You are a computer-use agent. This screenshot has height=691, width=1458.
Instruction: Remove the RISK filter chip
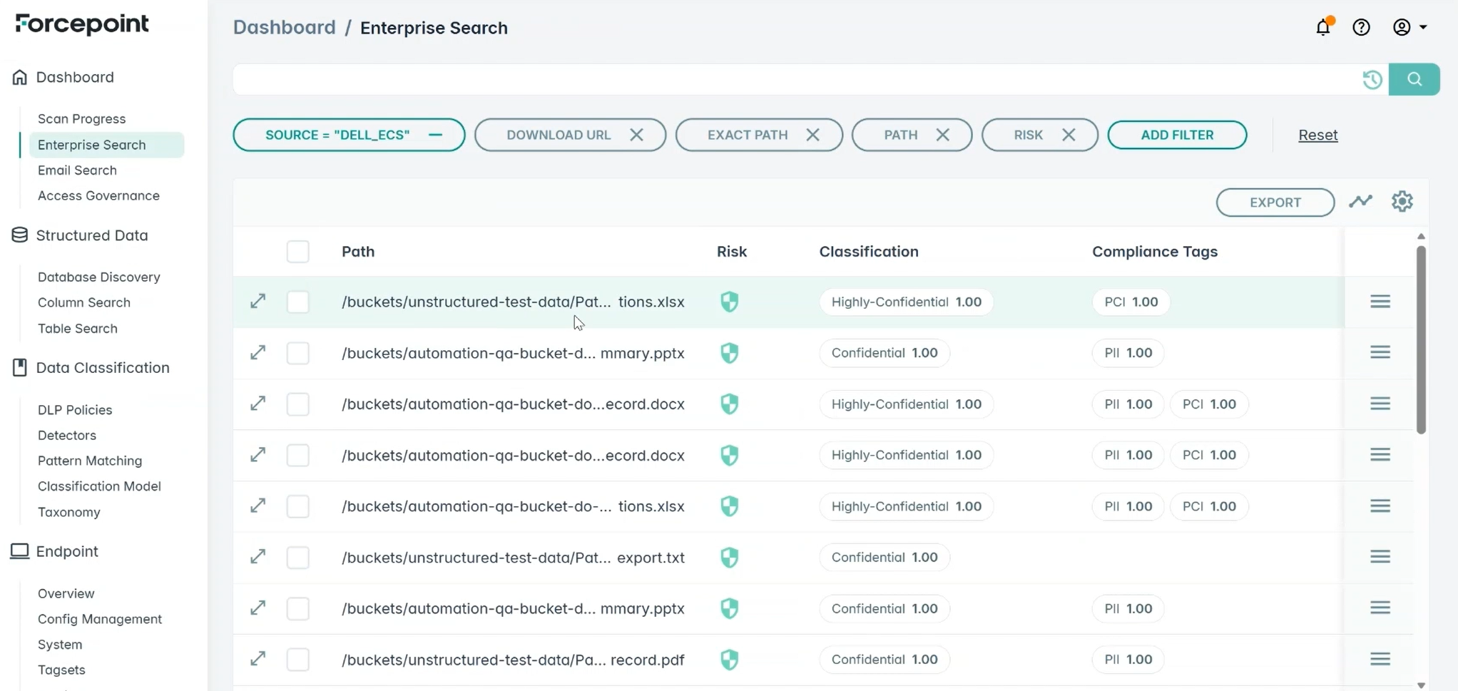tap(1068, 135)
